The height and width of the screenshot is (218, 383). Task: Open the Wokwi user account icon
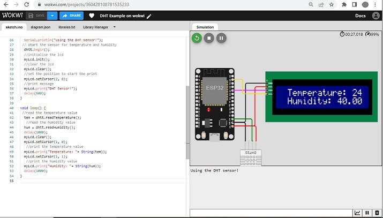[x=376, y=16]
